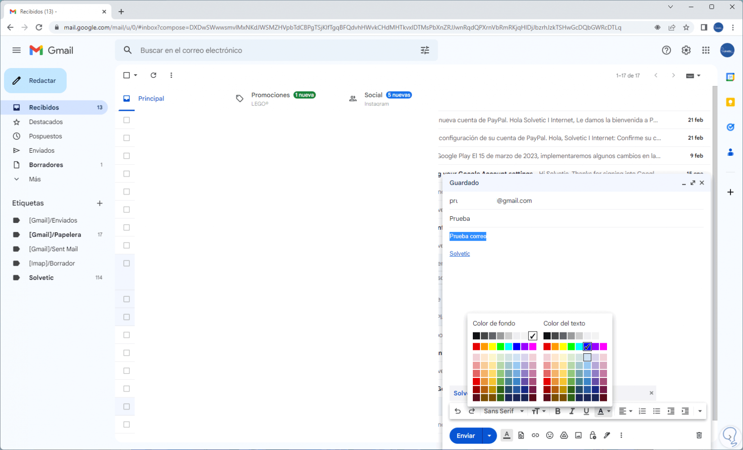The image size is (743, 450).
Task: Insert files using Google Drive
Action: pos(564,435)
